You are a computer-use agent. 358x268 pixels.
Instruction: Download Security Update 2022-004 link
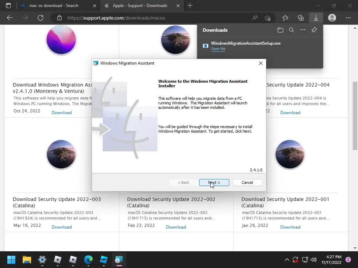point(290,113)
